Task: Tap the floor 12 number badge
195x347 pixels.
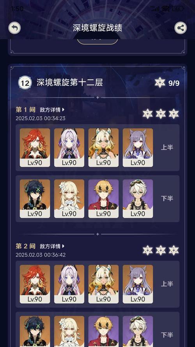Action: tap(25, 83)
